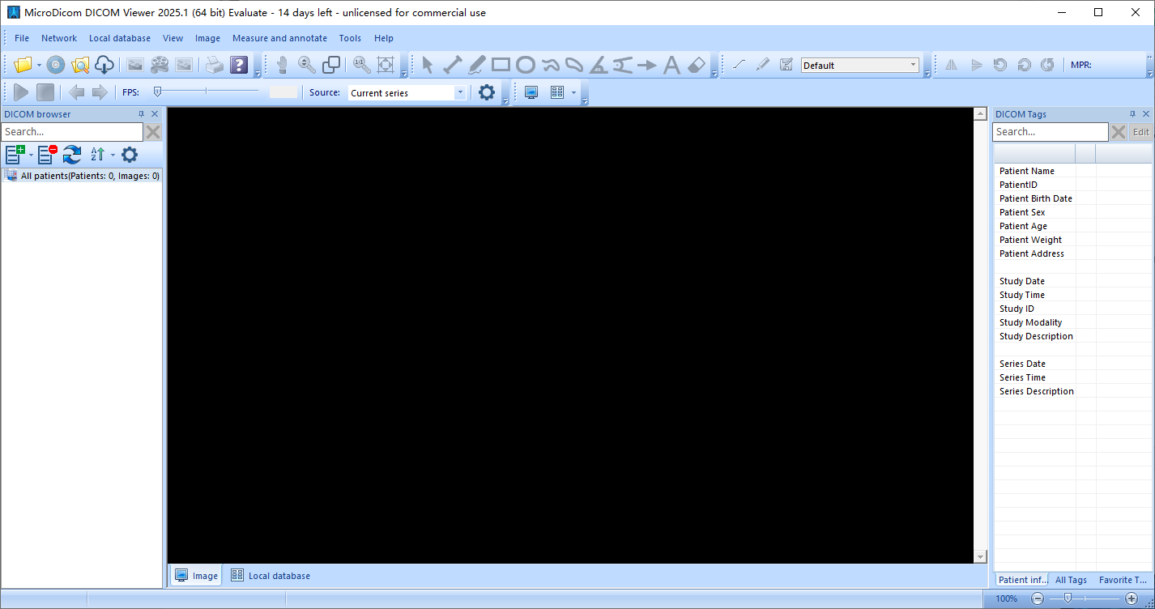Click the DICOM browser Search field
Image resolution: width=1155 pixels, height=609 pixels.
[72, 132]
